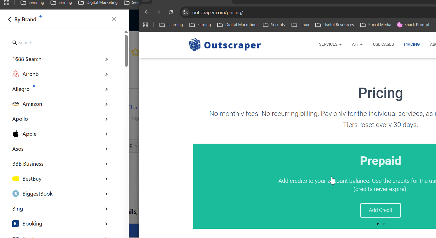Expand the BestBuy chevron
Viewport: 436px width, 238px height.
(x=106, y=179)
